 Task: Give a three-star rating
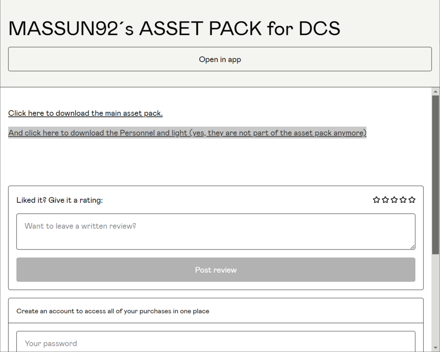click(x=394, y=200)
